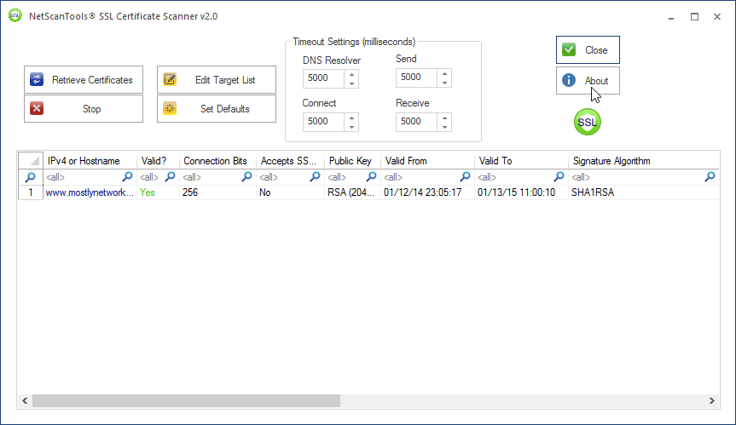Click filter magnifier in Valid? column
Viewport: 736px width, 425px height.
[171, 176]
